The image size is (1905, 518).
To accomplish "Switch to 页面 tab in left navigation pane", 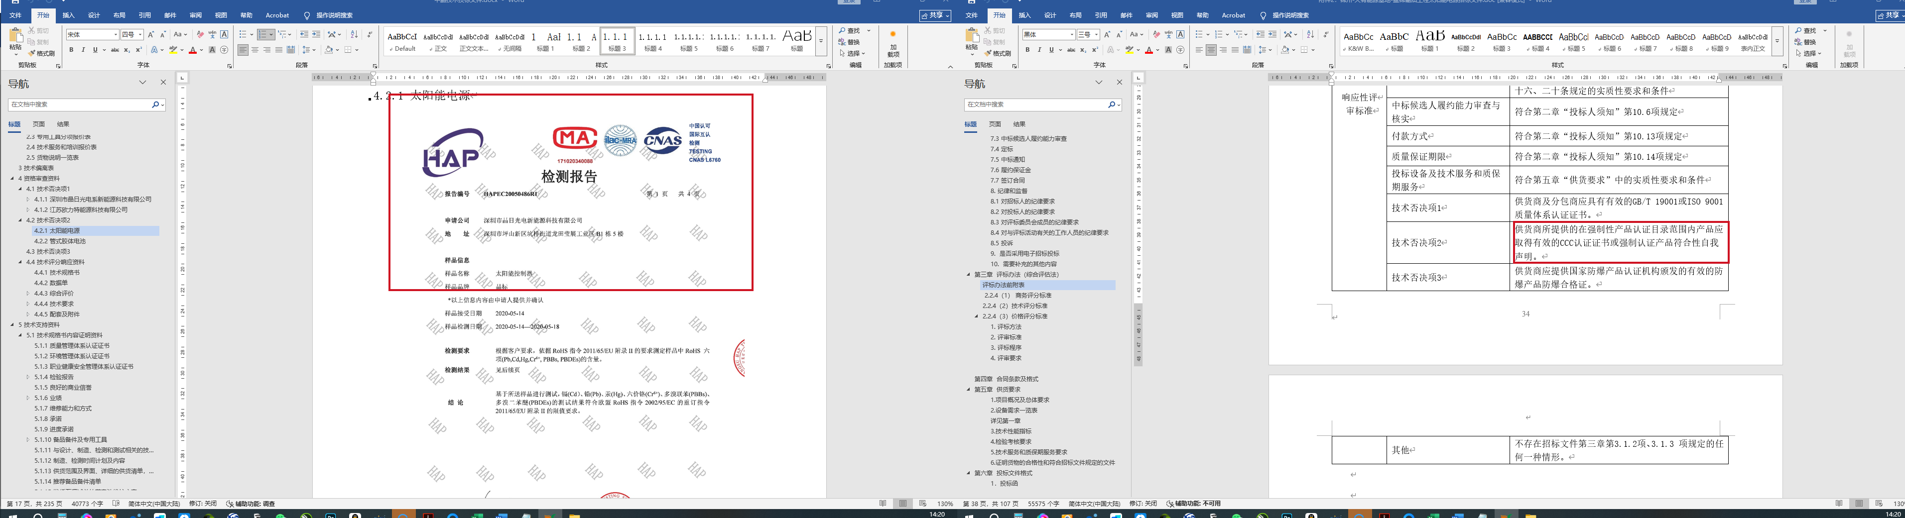I will 38,124.
